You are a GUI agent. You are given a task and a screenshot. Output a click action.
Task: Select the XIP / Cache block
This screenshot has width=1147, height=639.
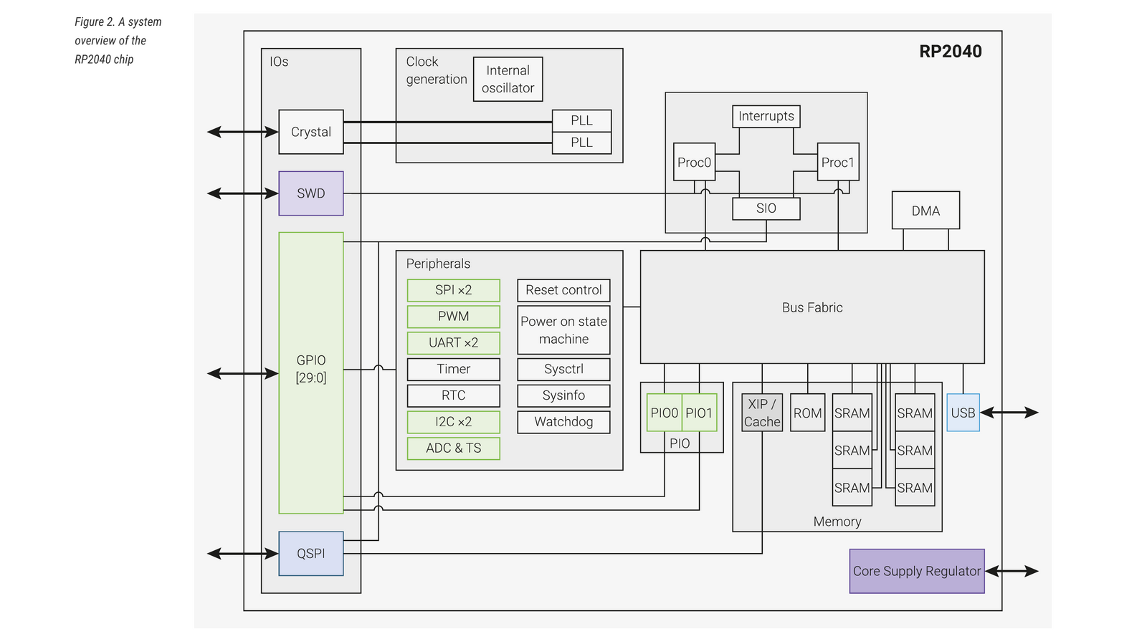tap(761, 413)
